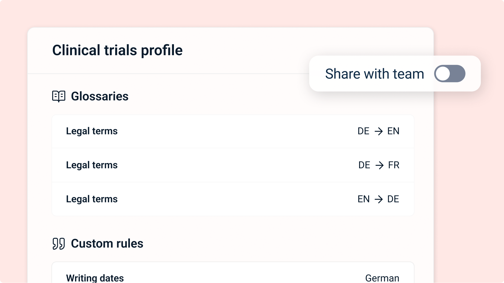Open the Legal terms EN to DE glossary
The image size is (504, 283).
(92, 199)
